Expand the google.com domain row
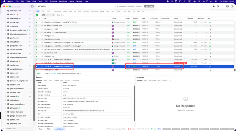The width and height of the screenshot is (236, 131). [x=6, y=22]
